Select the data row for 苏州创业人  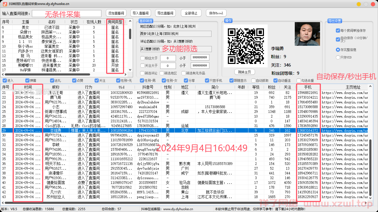[x=184, y=197]
